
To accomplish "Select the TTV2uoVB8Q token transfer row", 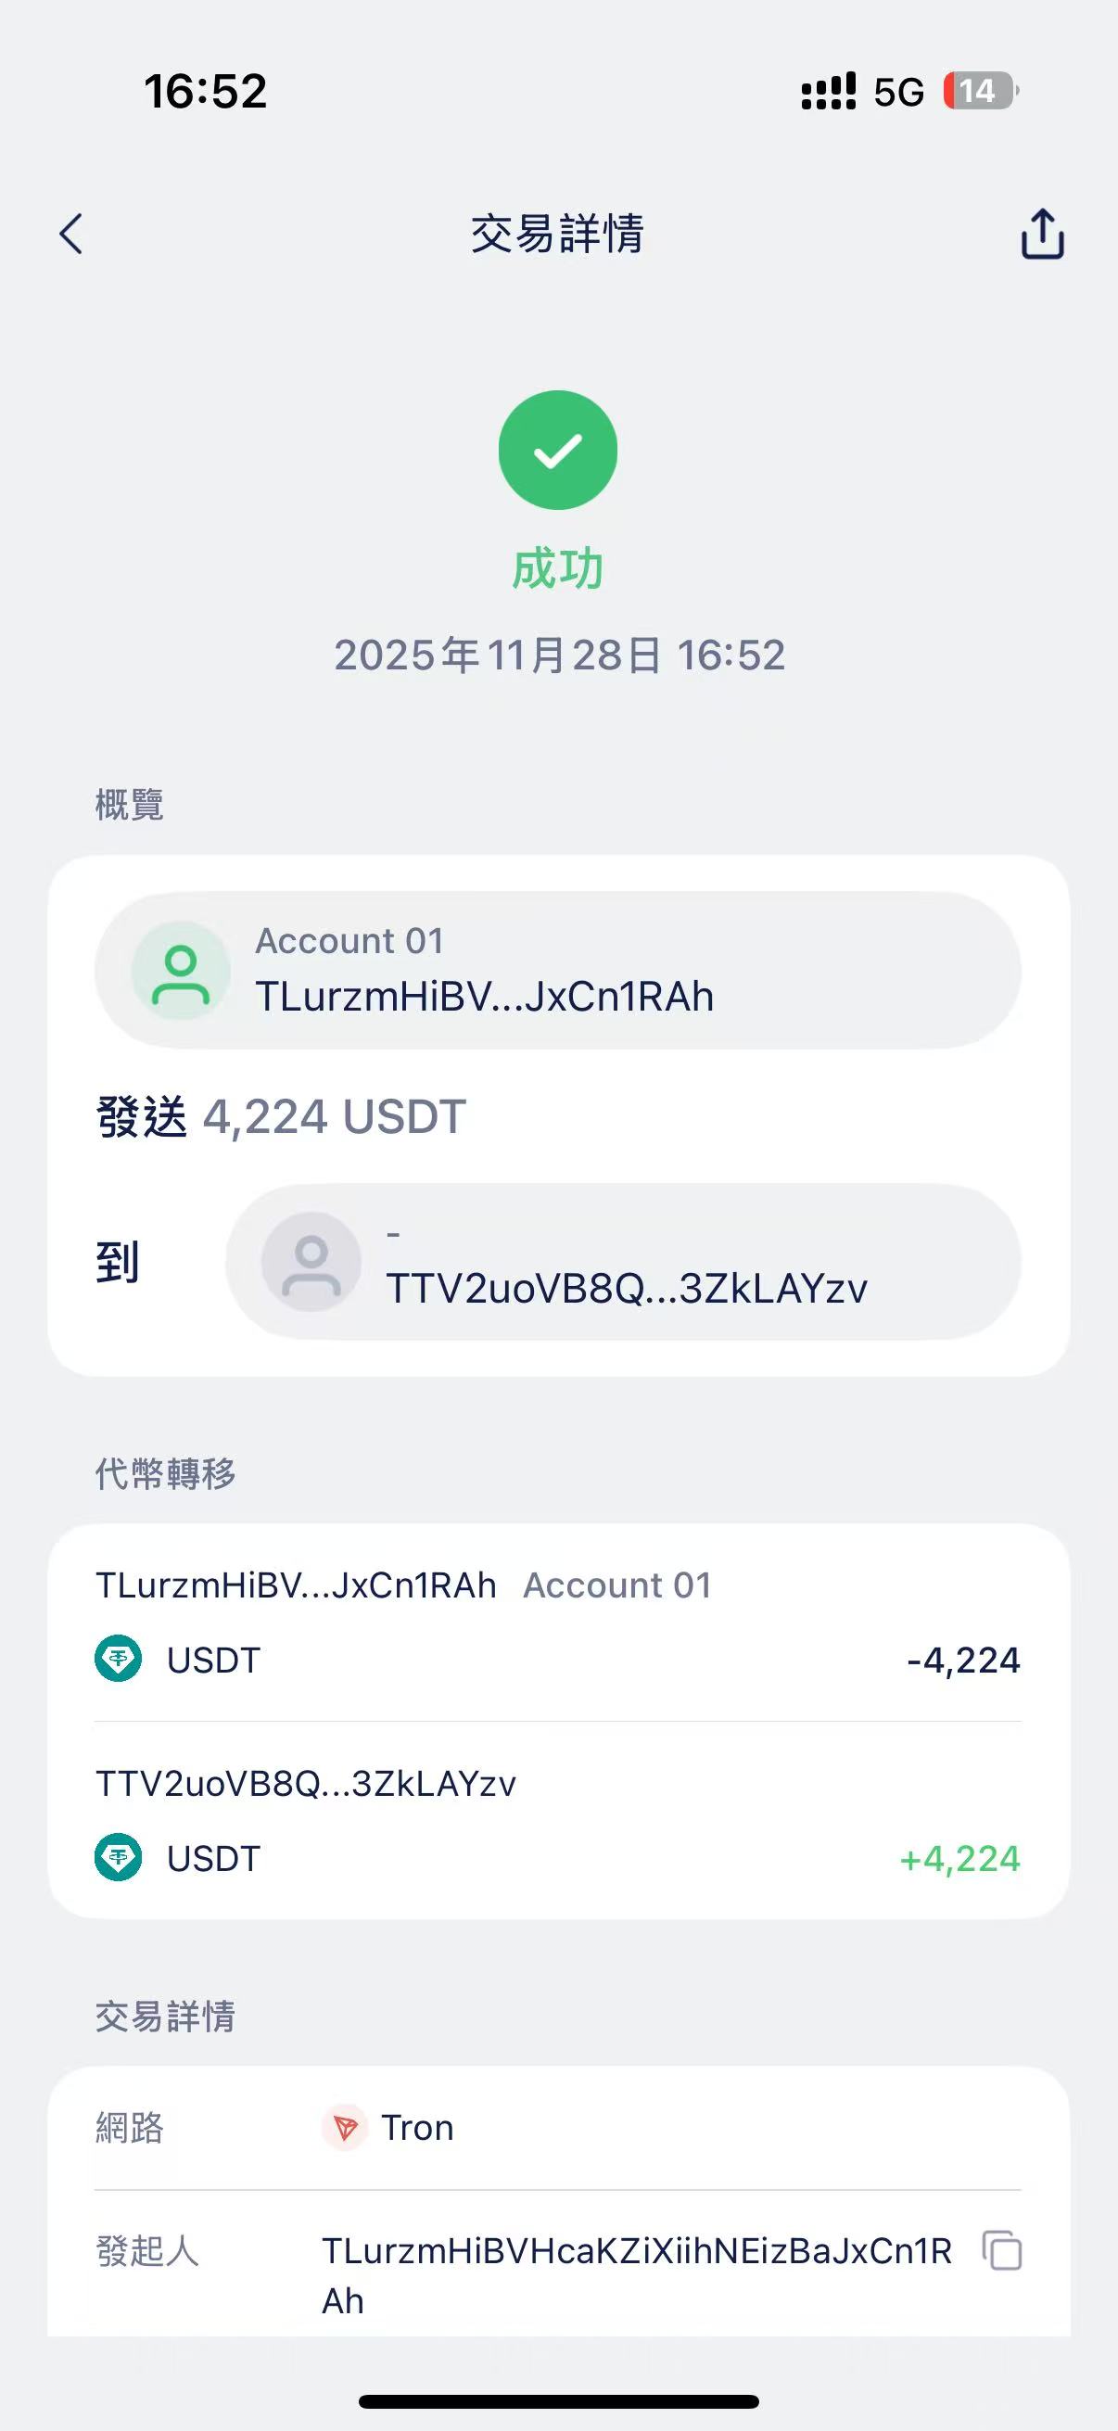I will coord(557,1821).
